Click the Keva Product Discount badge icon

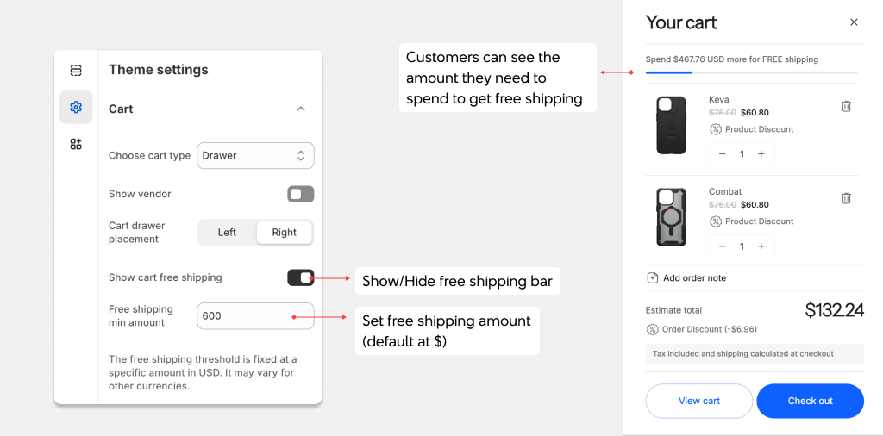click(715, 129)
